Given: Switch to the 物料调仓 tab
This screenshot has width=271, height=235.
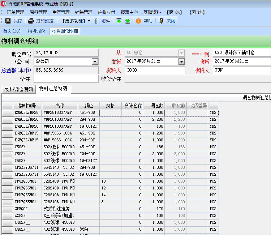Looking at the screenshot, I should tap(36, 31).
